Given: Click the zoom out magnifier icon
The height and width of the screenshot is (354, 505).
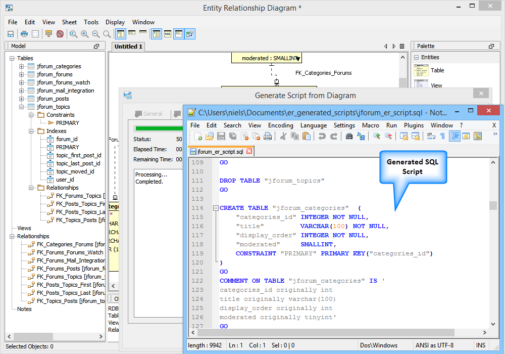Looking at the screenshot, I should click(95, 34).
